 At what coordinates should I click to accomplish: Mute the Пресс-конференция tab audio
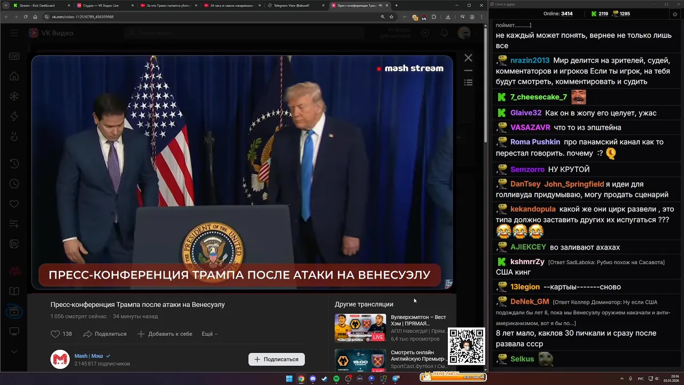(380, 5)
